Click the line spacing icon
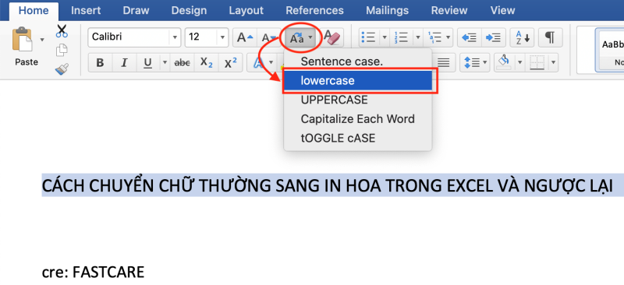Image resolution: width=624 pixels, height=285 pixels. [x=471, y=62]
